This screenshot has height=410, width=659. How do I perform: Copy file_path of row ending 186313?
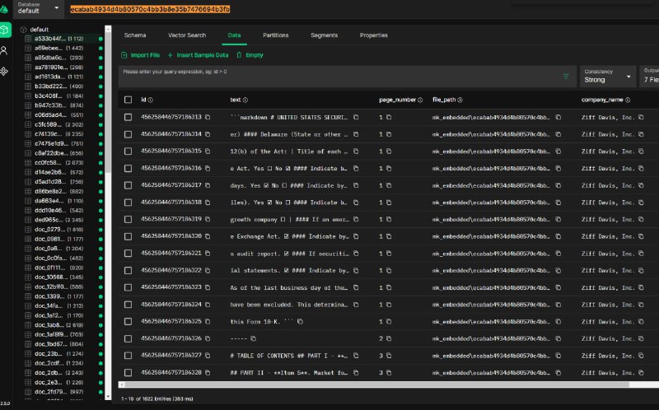pyautogui.click(x=559, y=117)
